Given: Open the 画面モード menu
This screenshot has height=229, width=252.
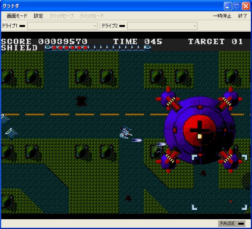Looking at the screenshot, I should [17, 16].
